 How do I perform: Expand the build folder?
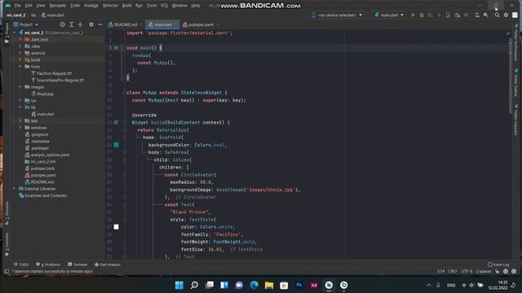click(x=20, y=59)
